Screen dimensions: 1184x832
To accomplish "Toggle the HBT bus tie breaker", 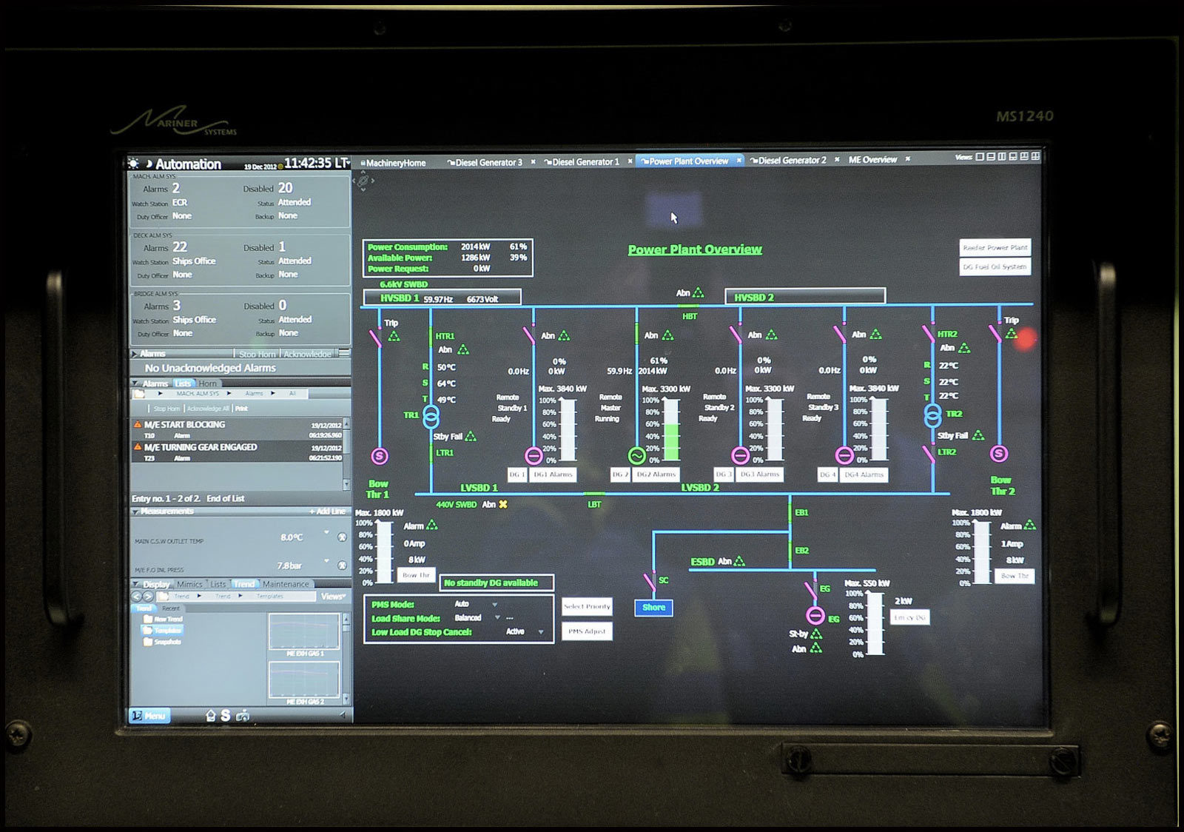I will tap(689, 306).
